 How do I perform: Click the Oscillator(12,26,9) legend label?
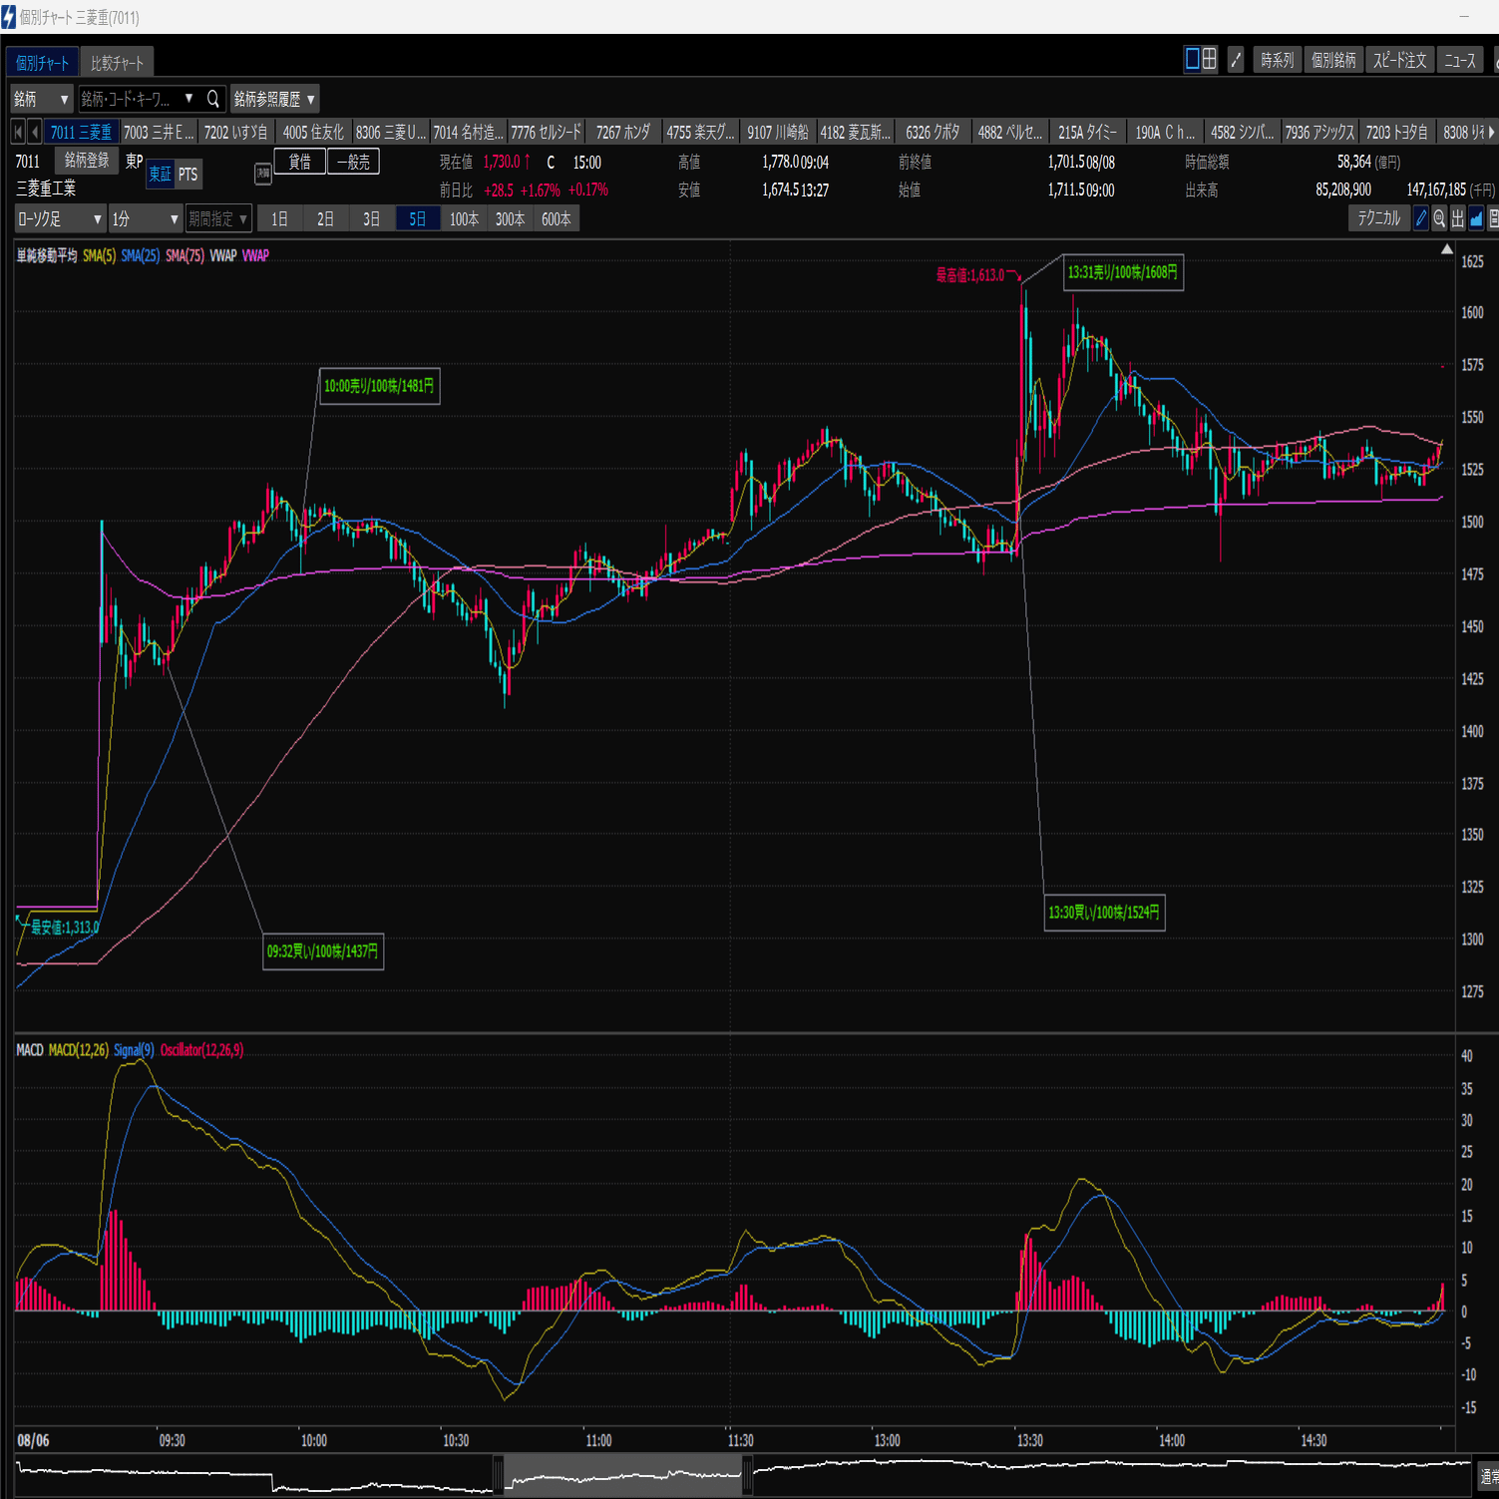(x=201, y=1050)
